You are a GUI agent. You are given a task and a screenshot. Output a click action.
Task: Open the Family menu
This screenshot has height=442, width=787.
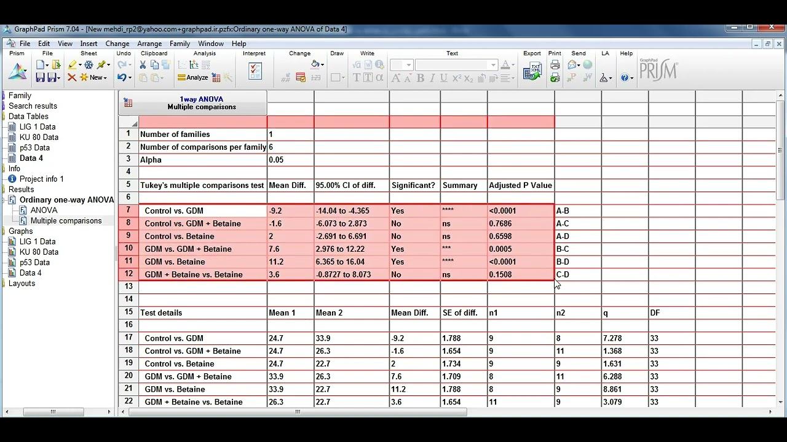(x=180, y=44)
